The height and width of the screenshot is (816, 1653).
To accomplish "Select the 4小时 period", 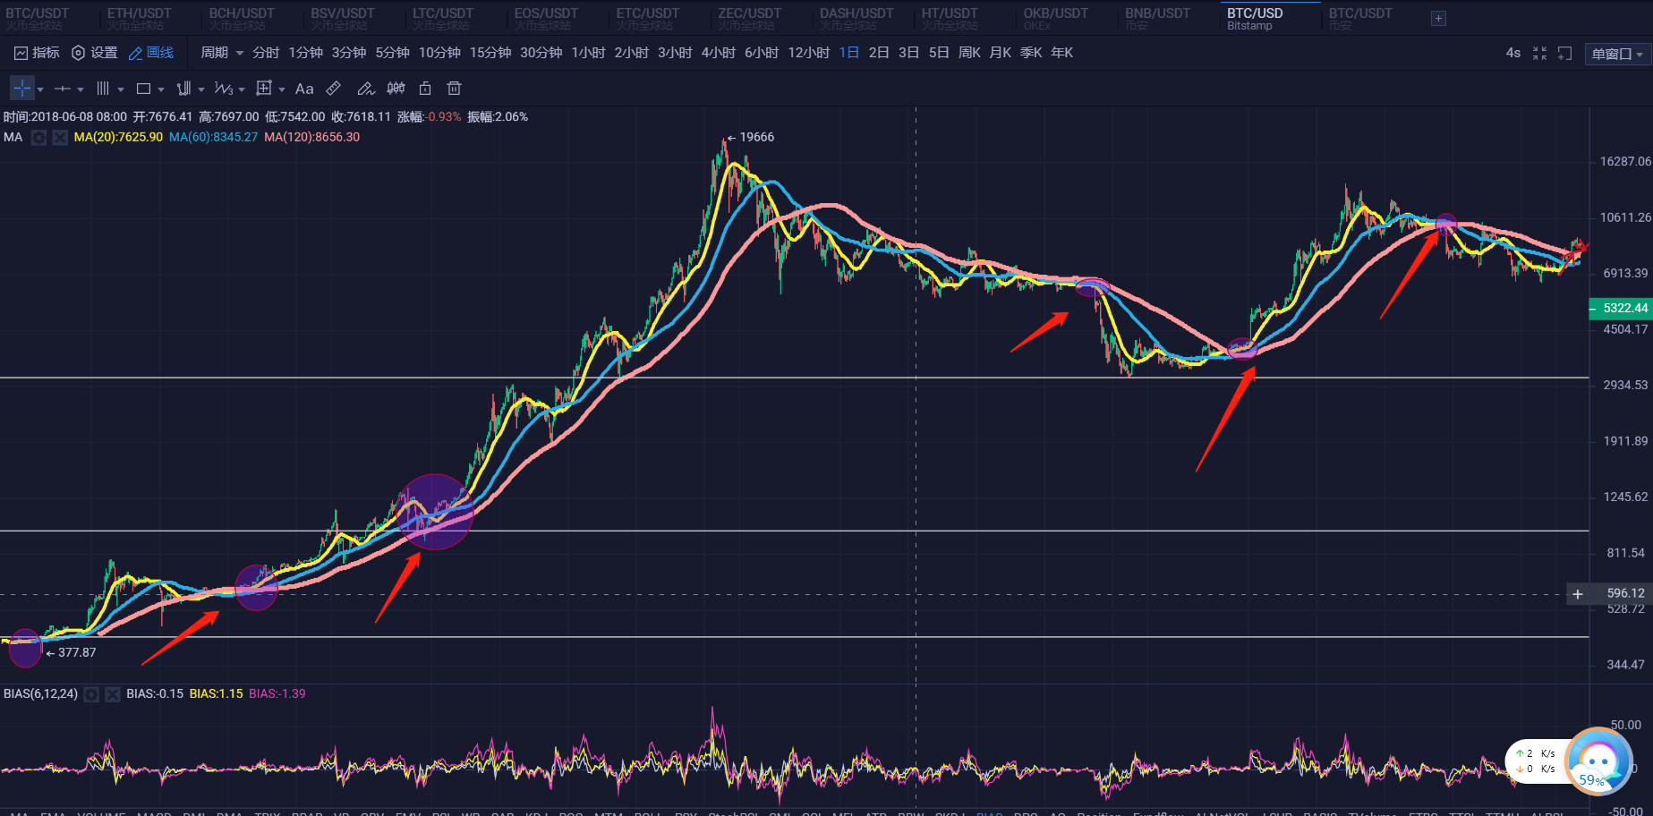I will point(719,53).
